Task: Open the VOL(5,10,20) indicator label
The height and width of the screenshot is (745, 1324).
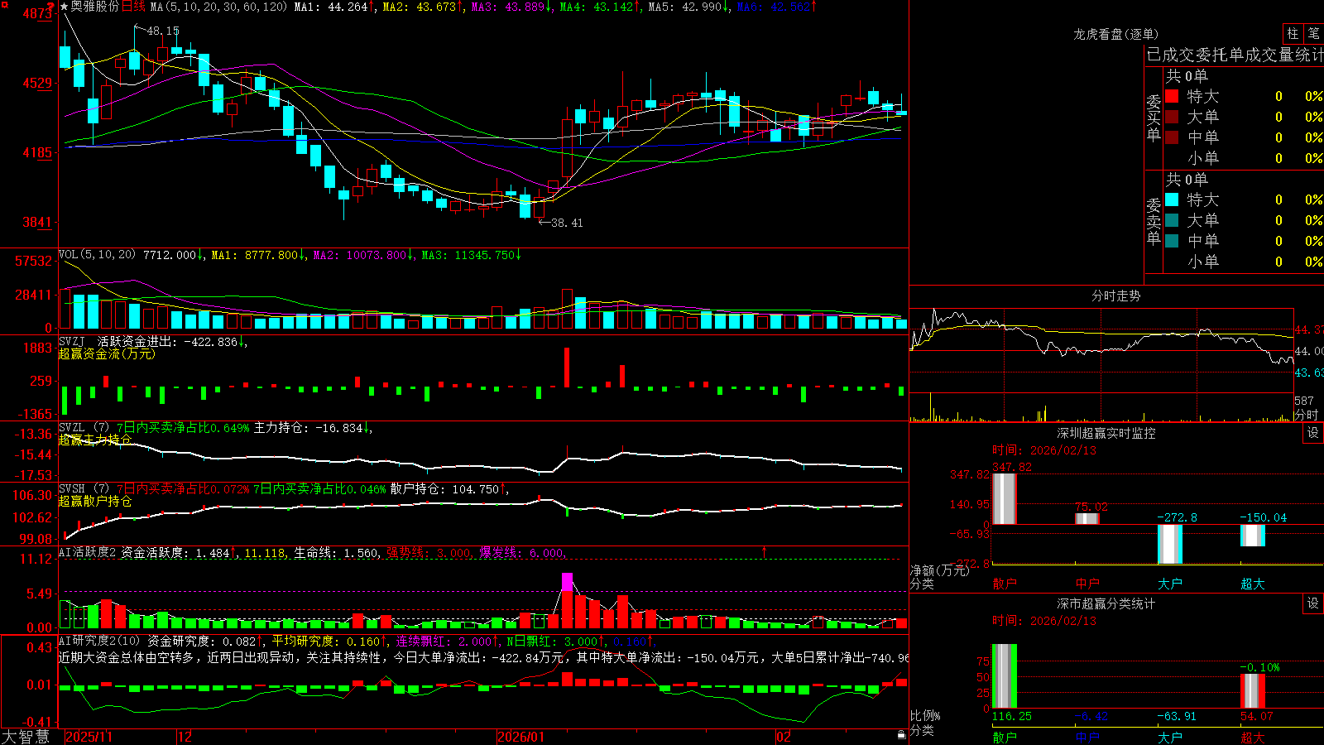Action: point(97,255)
